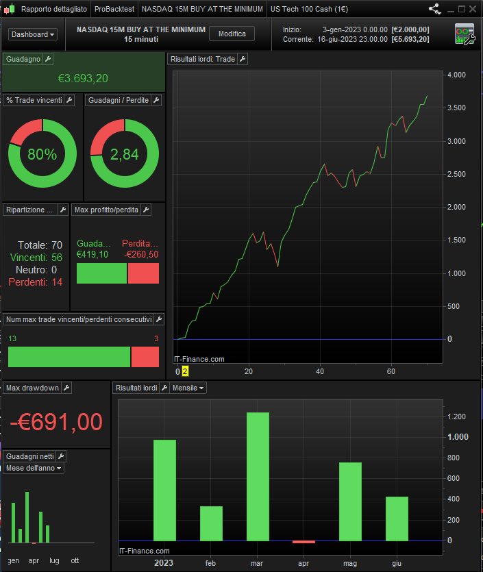This screenshot has height=572, width=483.
Task: Select the ProBacktest tab
Action: coord(114,9)
